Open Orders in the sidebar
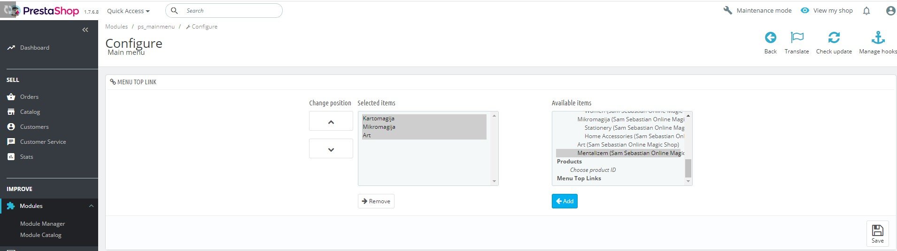897x251 pixels. click(29, 97)
